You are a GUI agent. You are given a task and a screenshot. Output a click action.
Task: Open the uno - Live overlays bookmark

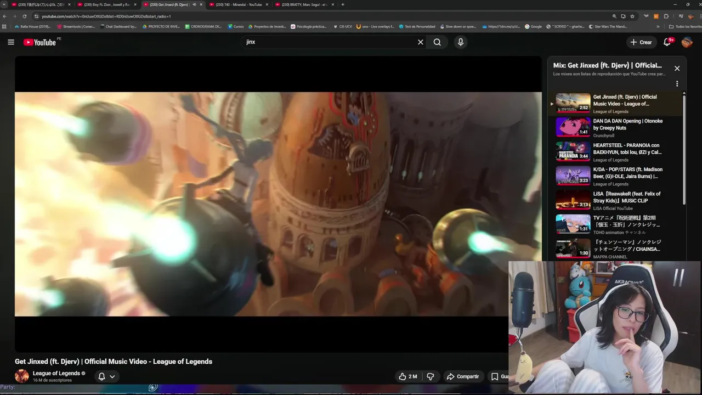(x=375, y=26)
